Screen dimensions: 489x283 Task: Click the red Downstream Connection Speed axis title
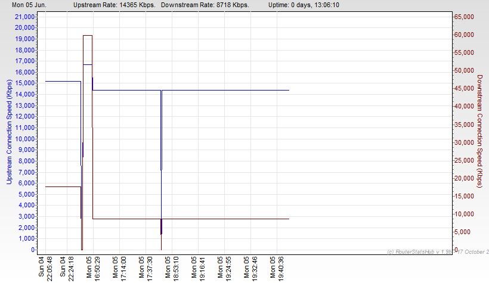tap(479, 131)
